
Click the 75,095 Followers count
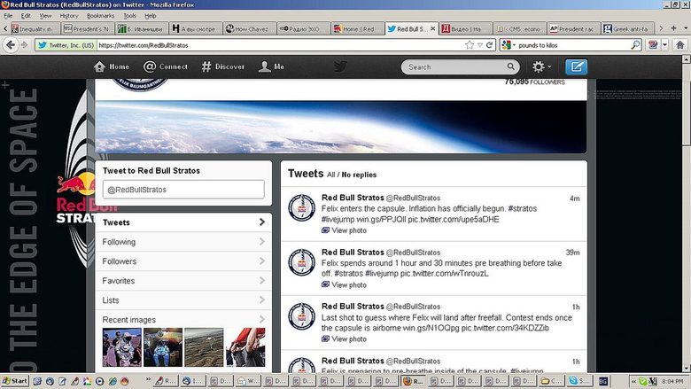tap(534, 82)
